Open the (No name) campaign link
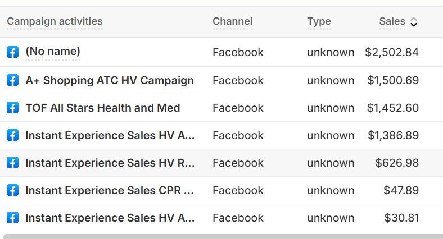The image size is (443, 239). point(53,52)
